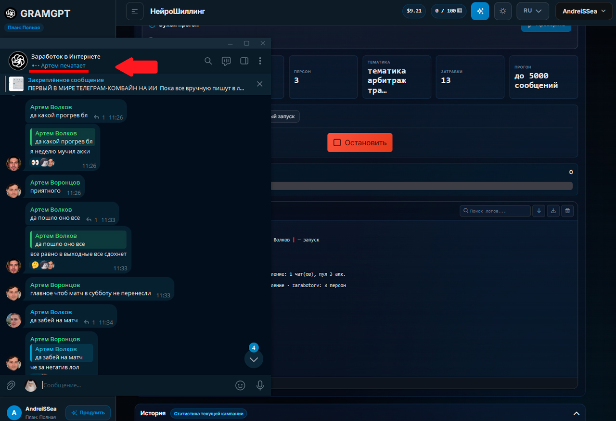
Task: Click reply arrow on 'да какой прогрев бл' at 11:26
Action: pos(97,117)
